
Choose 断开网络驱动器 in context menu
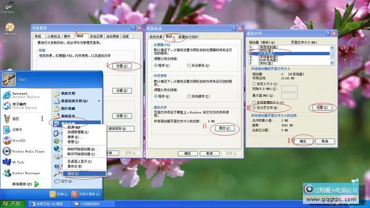84,154
